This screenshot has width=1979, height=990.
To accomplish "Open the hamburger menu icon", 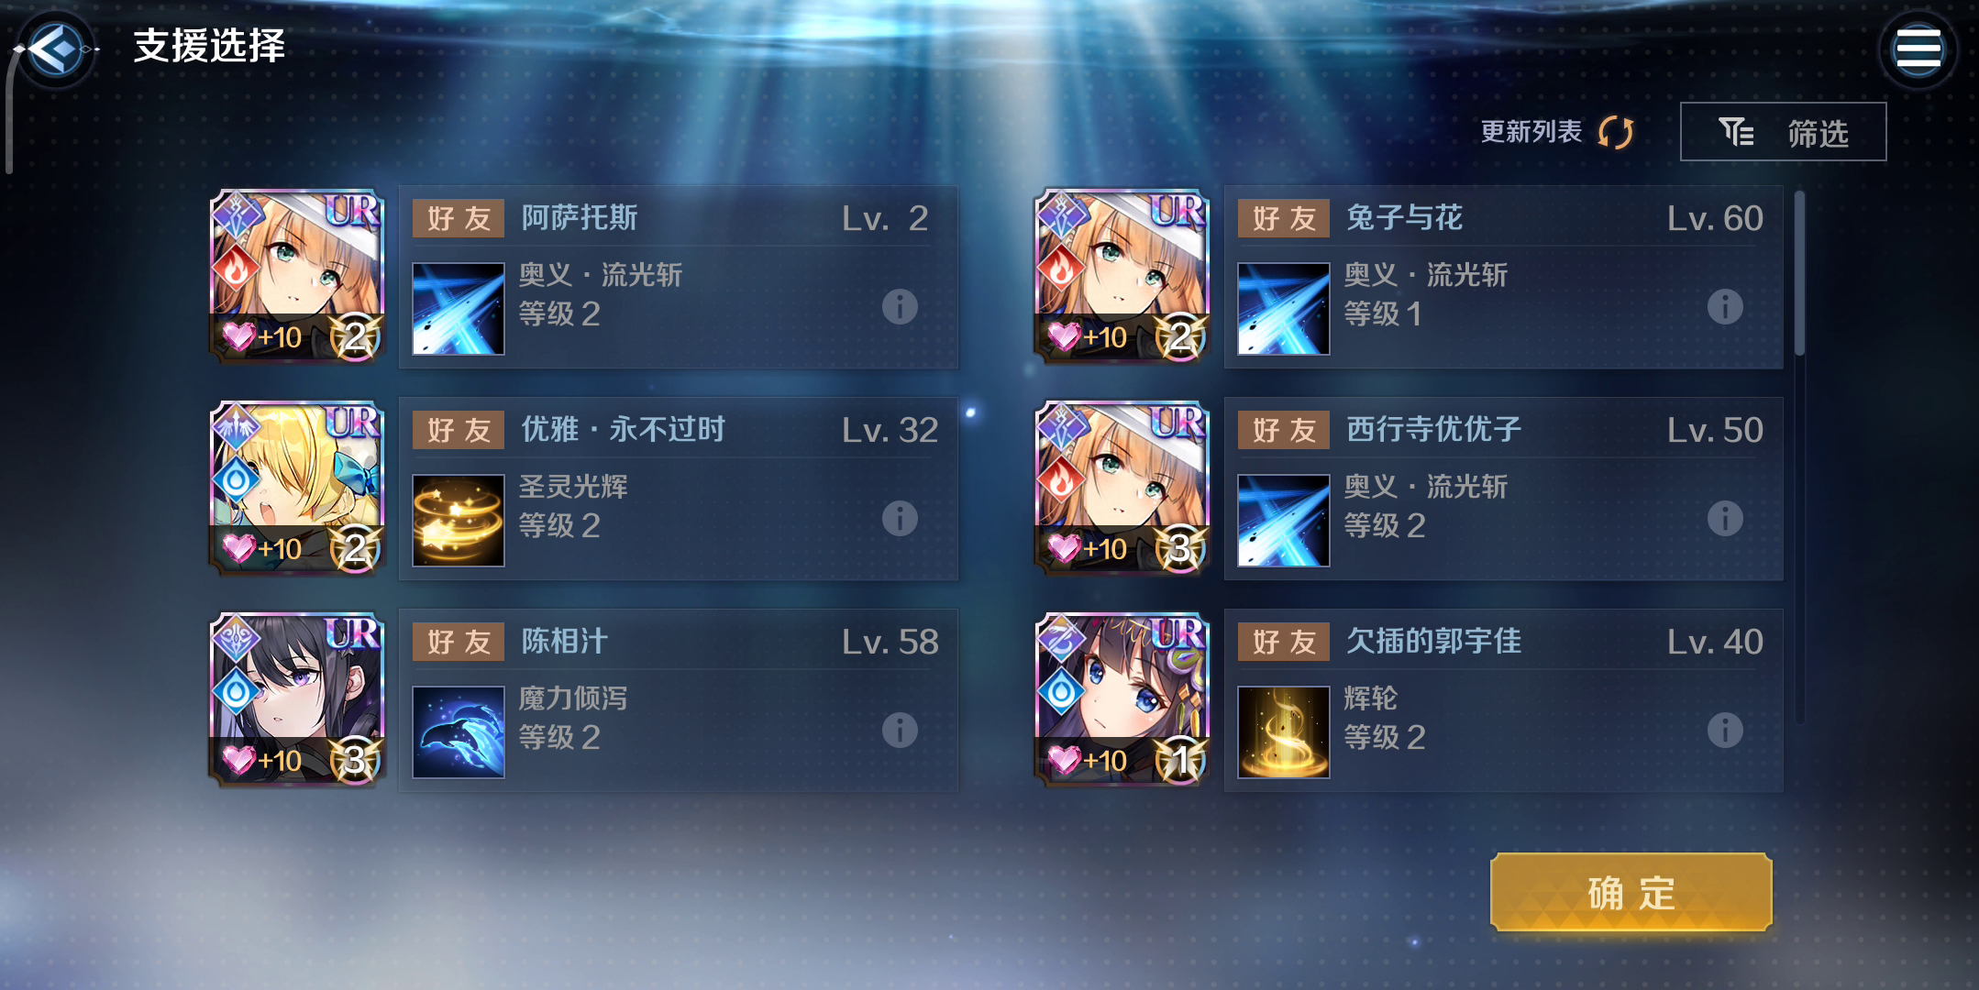I will [1918, 49].
